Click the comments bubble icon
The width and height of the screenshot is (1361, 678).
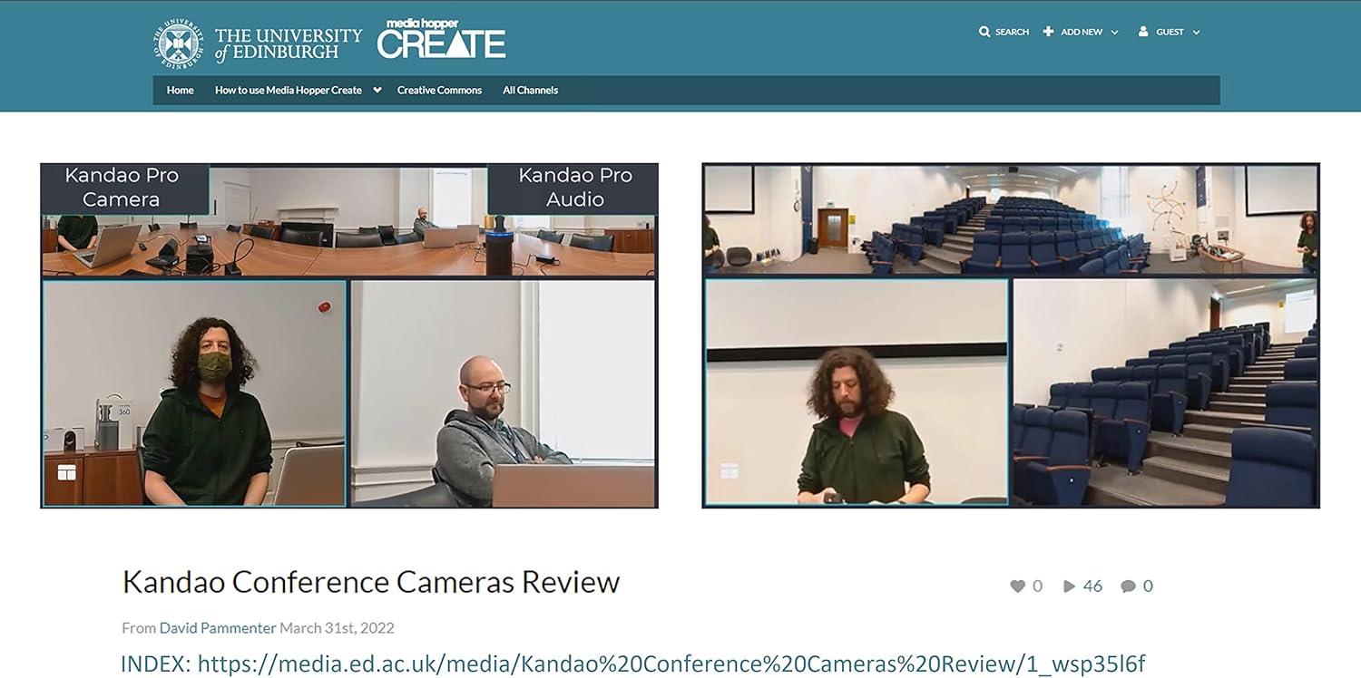1128,586
